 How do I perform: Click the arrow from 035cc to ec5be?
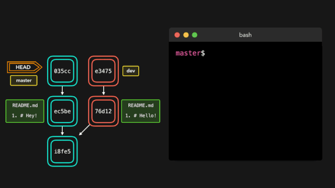point(62,90)
